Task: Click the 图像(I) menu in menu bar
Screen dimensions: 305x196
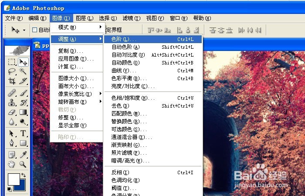Action: point(61,18)
